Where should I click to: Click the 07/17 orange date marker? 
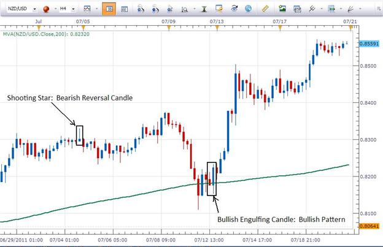click(x=280, y=28)
